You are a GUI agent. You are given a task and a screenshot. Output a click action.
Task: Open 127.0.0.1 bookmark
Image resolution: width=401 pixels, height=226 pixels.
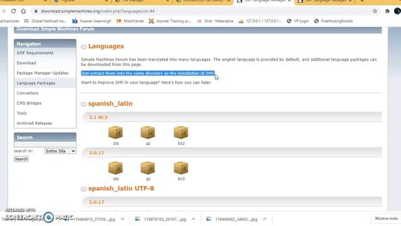pos(260,21)
